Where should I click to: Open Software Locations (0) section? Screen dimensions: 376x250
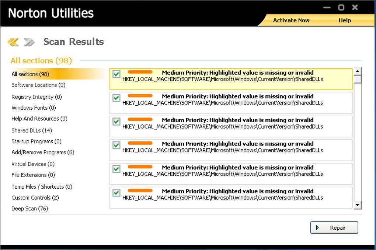(38, 85)
